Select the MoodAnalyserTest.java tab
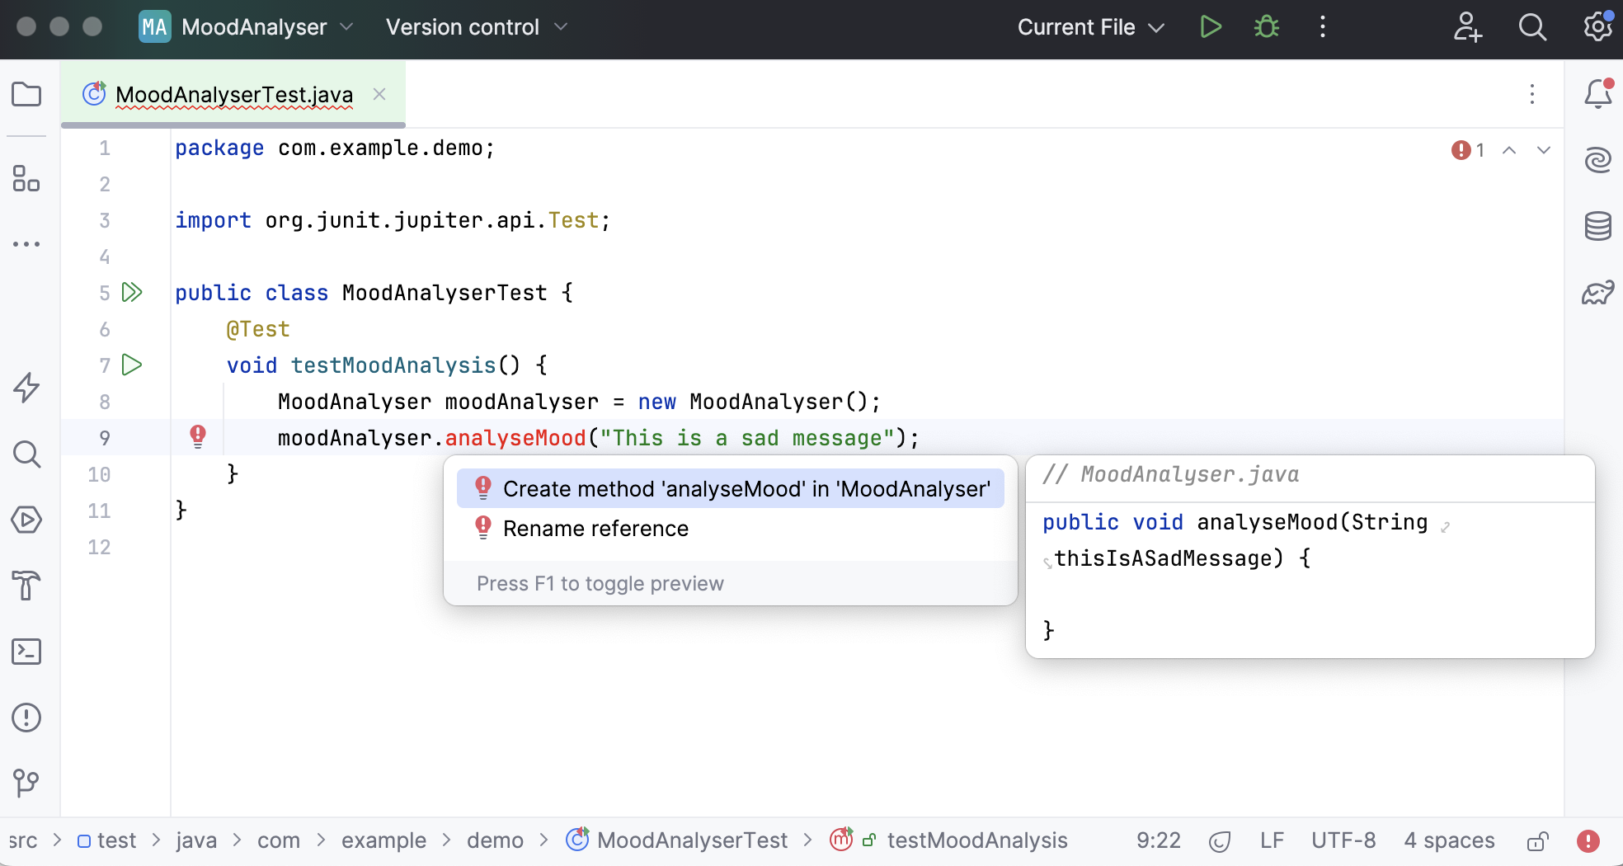The image size is (1623, 866). 233,94
